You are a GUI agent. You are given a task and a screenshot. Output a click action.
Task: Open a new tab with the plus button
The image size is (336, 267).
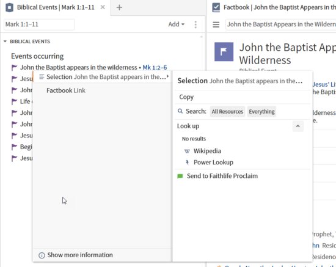119,7
